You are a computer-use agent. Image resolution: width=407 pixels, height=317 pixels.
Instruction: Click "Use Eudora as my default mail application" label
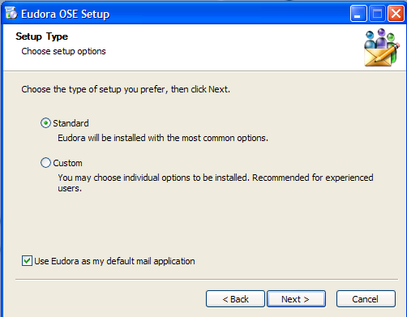pyautogui.click(x=114, y=261)
